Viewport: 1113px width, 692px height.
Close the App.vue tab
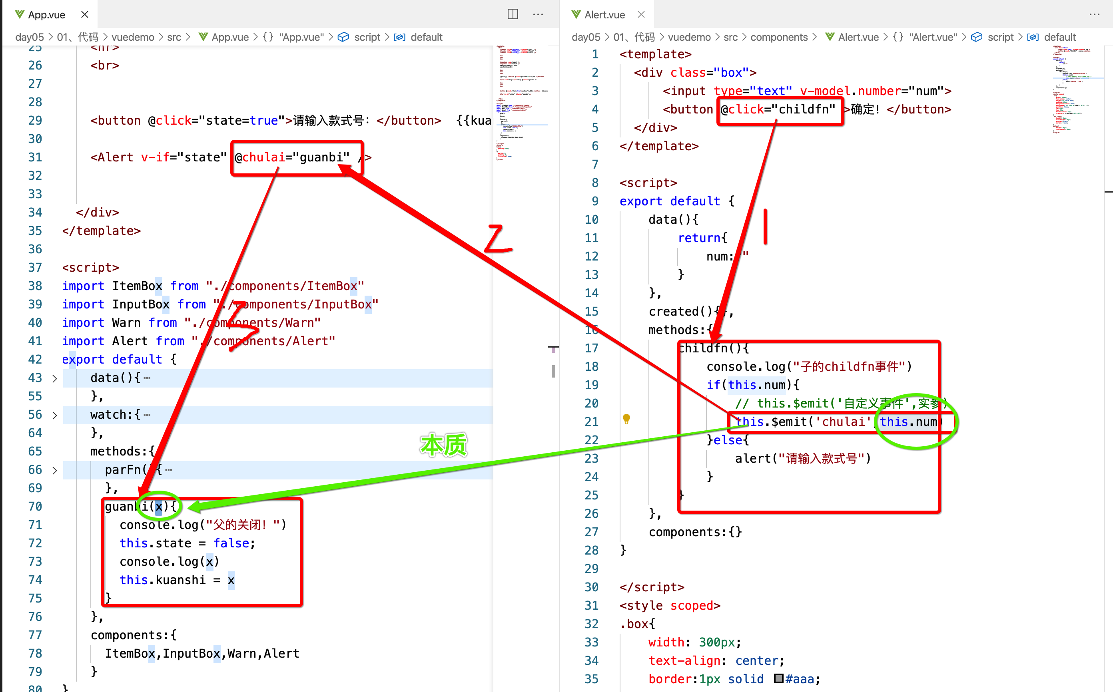tap(85, 14)
